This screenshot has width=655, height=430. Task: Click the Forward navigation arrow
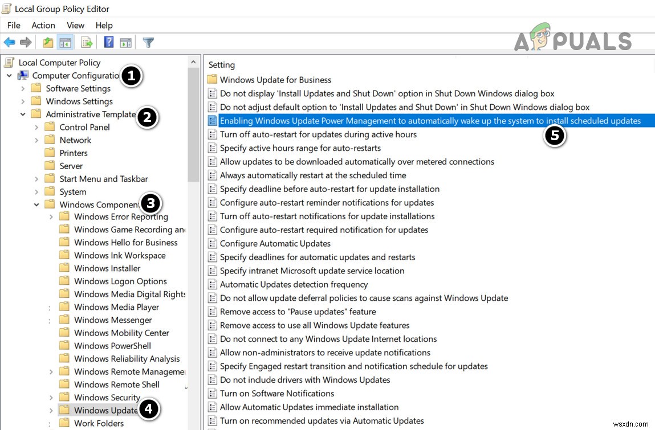25,42
